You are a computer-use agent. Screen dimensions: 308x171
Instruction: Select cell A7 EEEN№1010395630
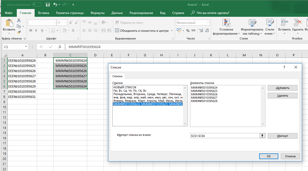click(x=22, y=91)
